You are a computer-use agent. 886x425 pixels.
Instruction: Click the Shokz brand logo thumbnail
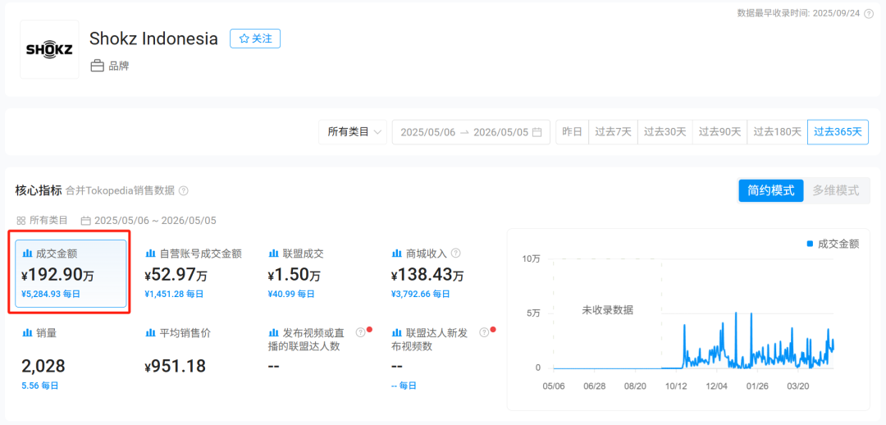tap(50, 50)
